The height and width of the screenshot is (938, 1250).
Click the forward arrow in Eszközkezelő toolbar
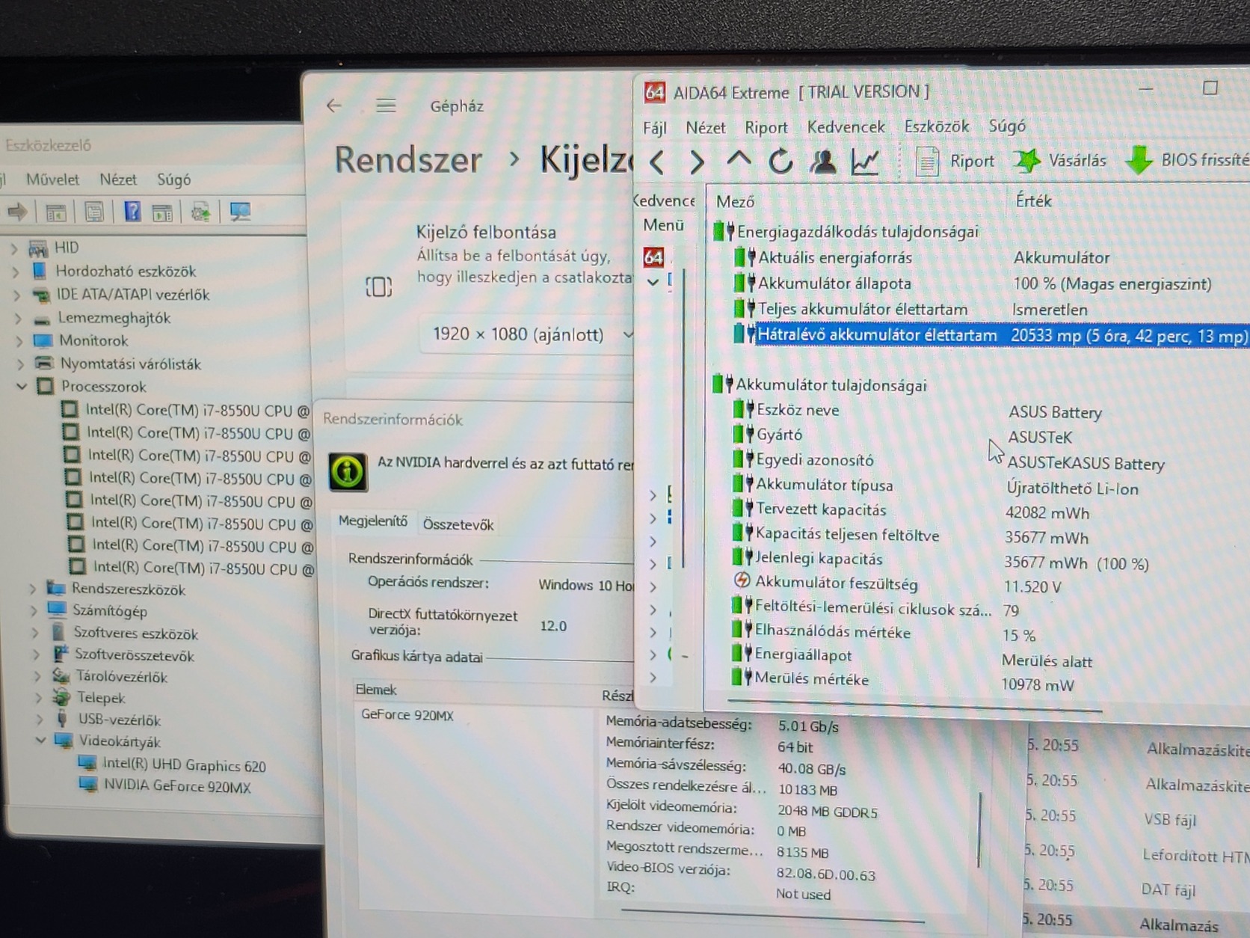click(17, 212)
